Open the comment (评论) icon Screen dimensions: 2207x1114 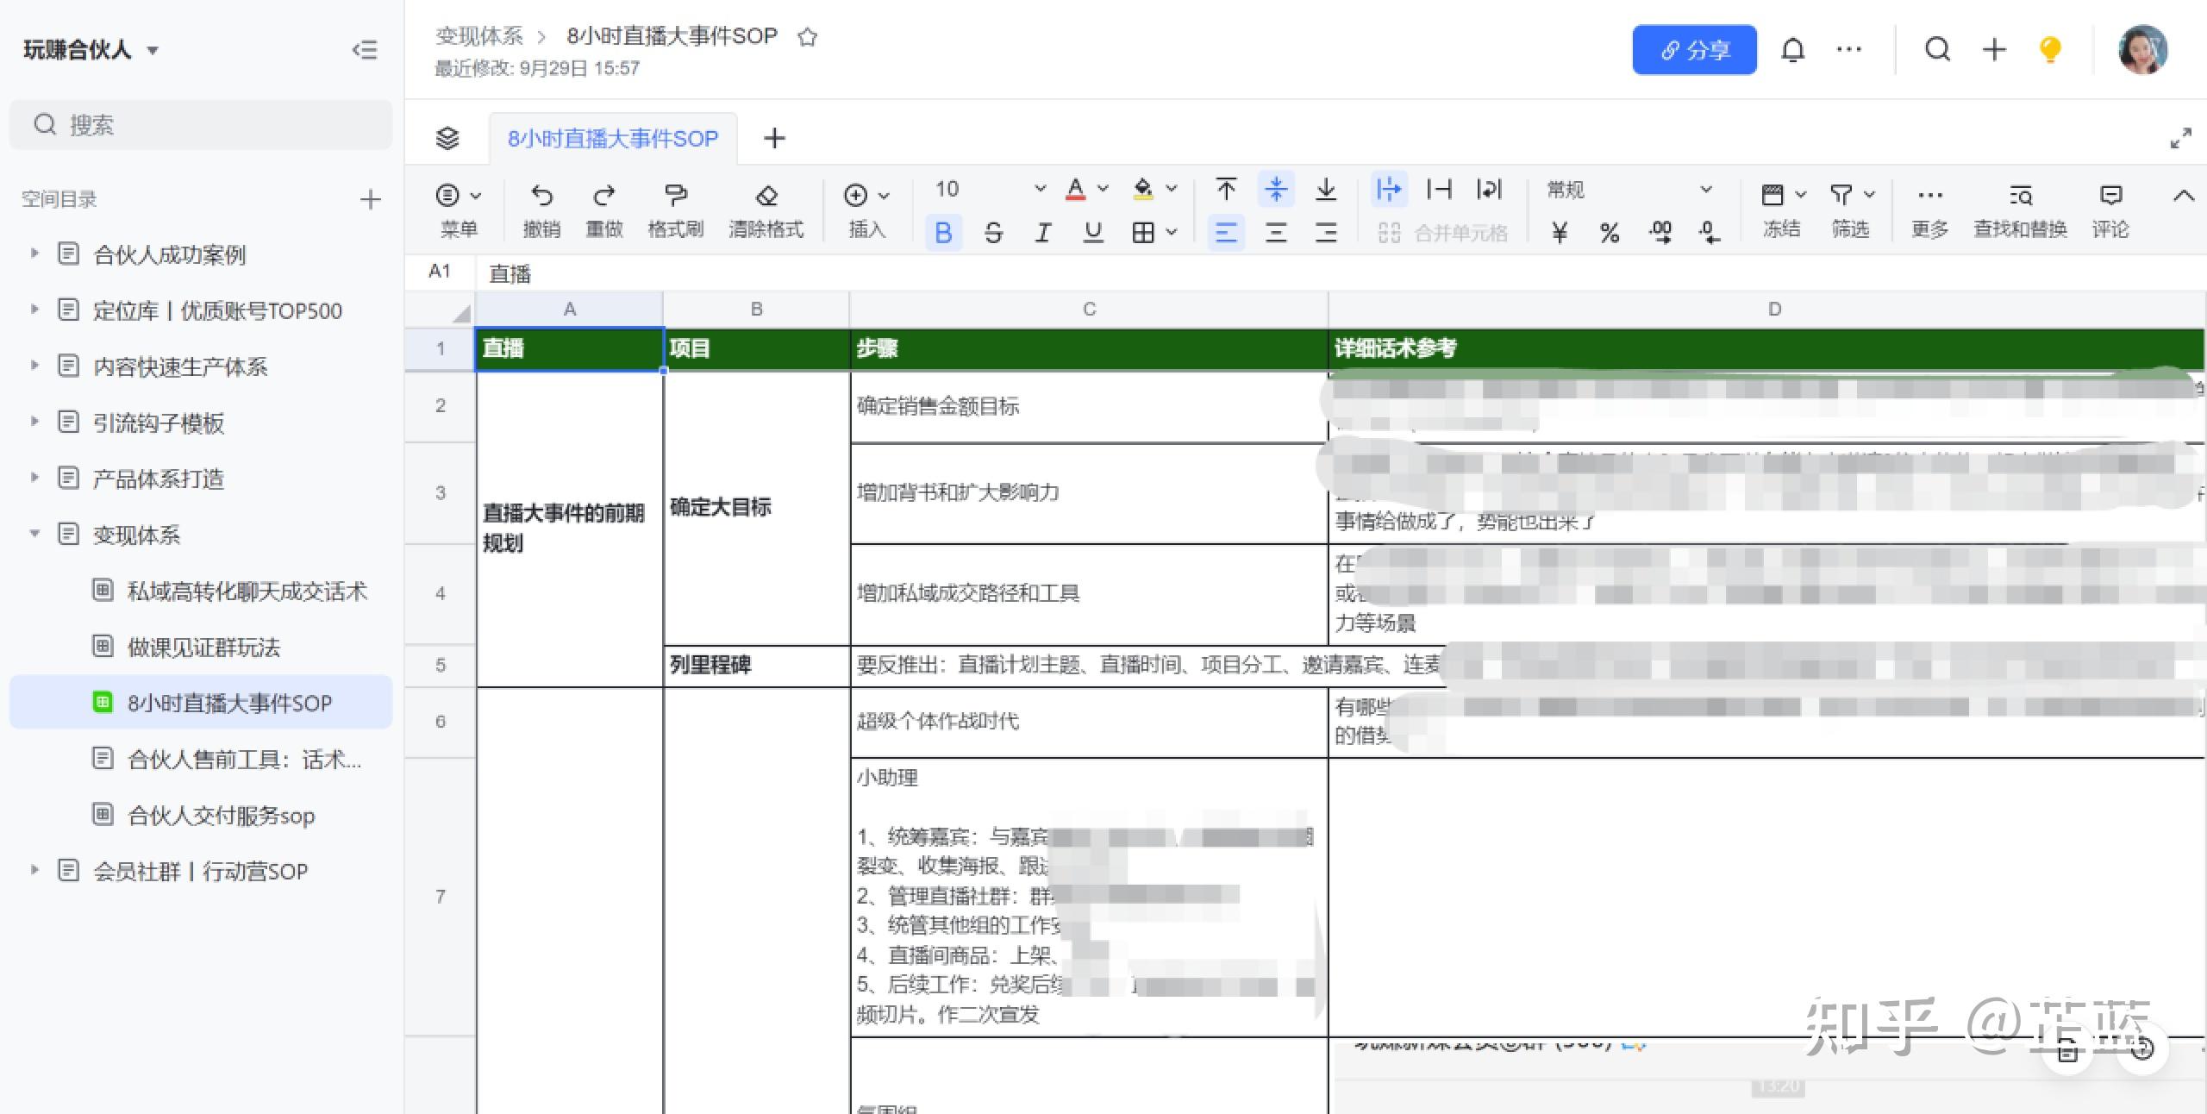tap(2110, 196)
